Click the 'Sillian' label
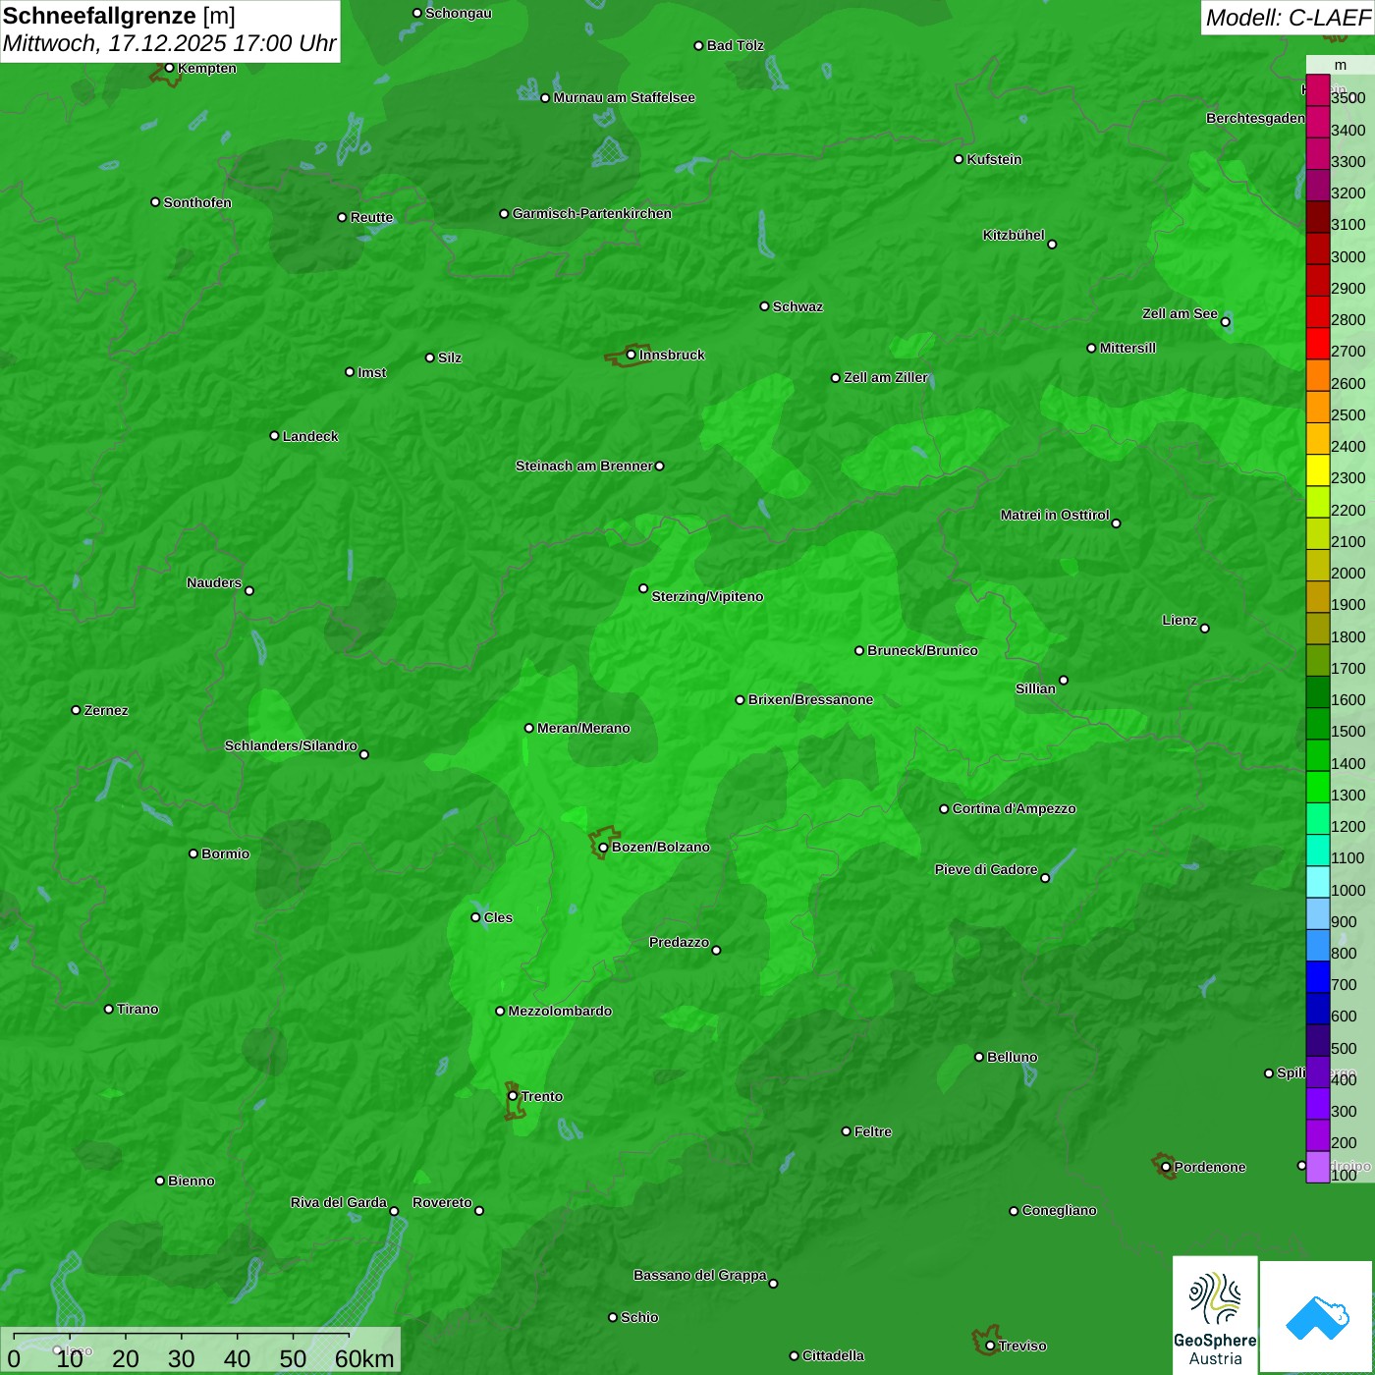The image size is (1375, 1375). click(x=1035, y=688)
